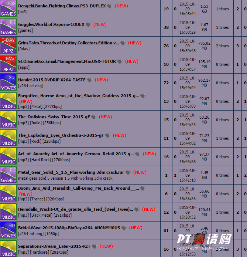This screenshot has height=257, width=247.
Task: Open Hamlet.2015.DVDRiP.X264-TASTE torrent page
Action: coord(52,80)
